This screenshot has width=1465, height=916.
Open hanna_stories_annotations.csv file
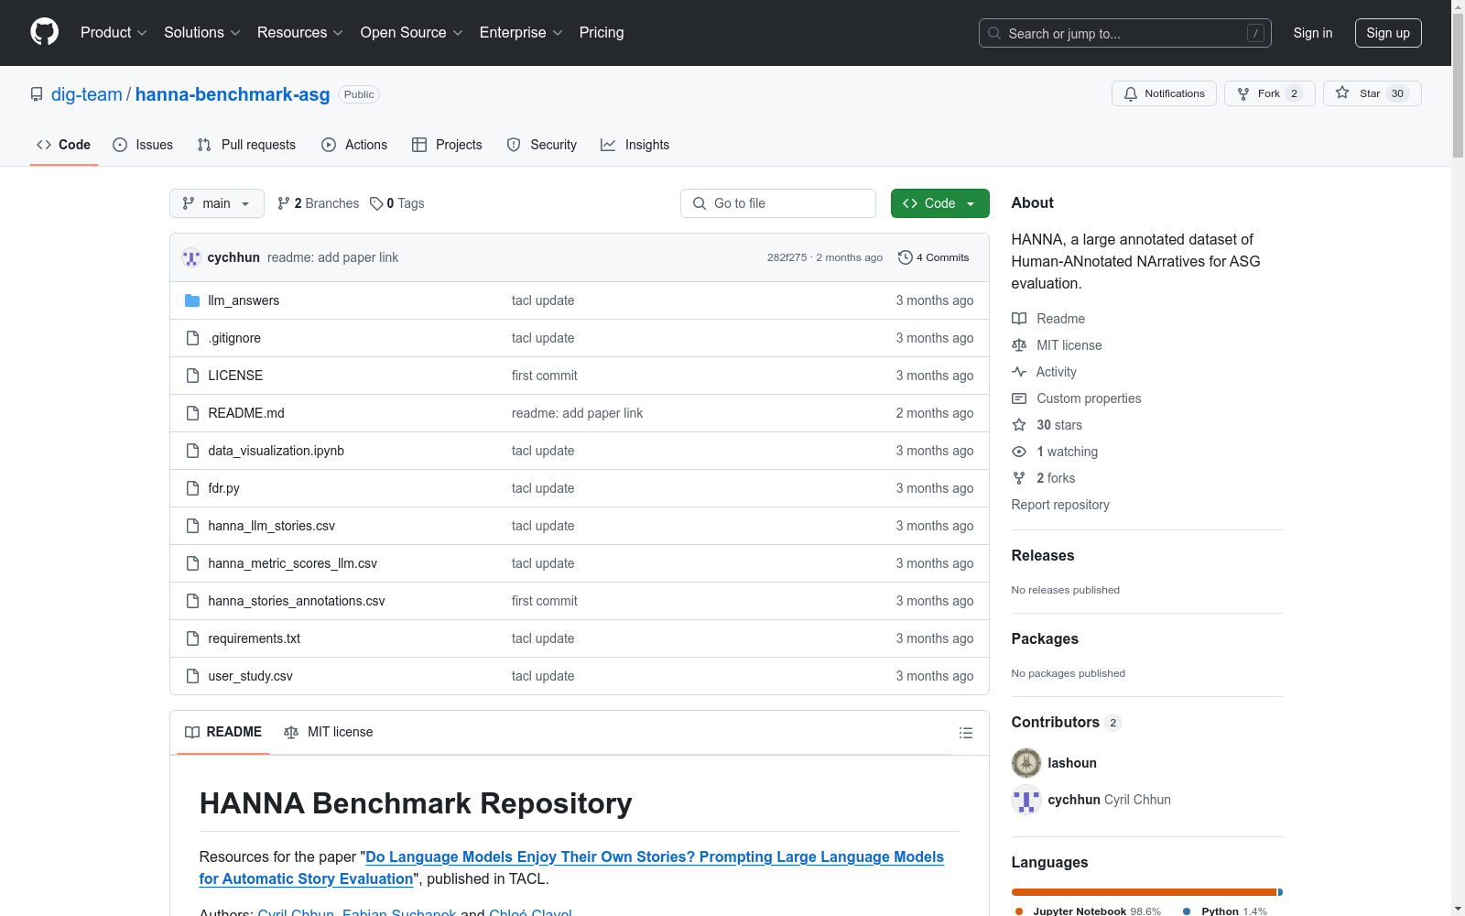pyautogui.click(x=296, y=601)
